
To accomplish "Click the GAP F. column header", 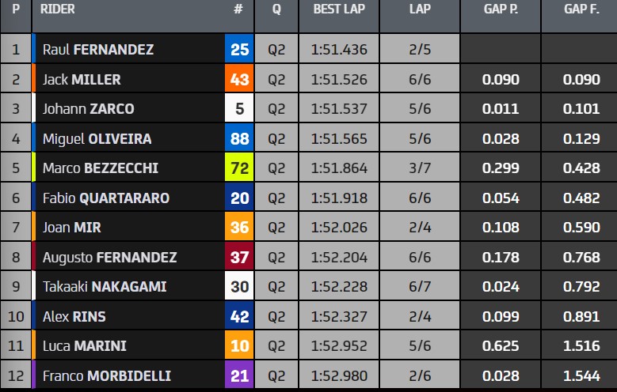I will [x=579, y=11].
